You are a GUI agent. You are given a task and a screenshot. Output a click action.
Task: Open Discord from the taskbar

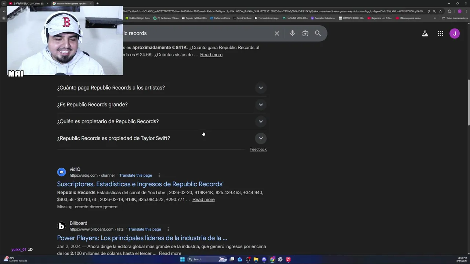point(264,259)
